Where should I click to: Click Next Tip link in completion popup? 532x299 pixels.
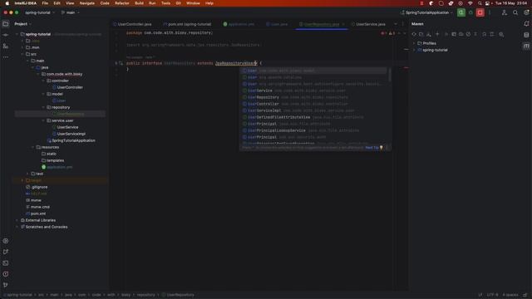[x=372, y=148]
